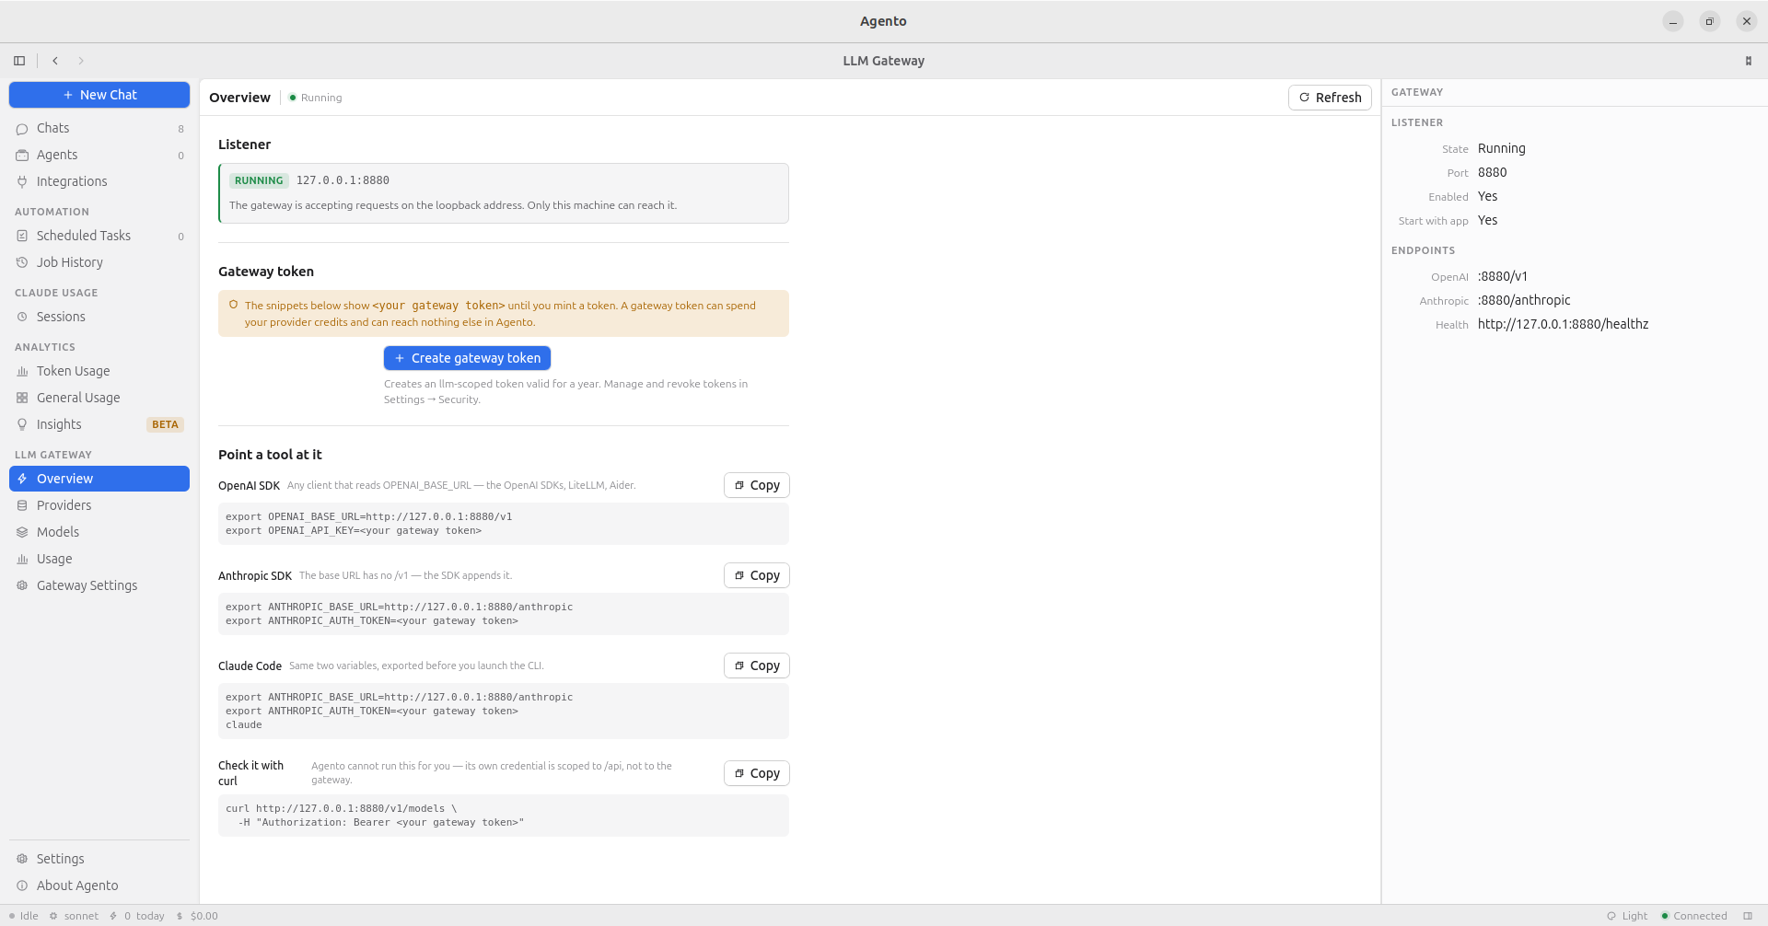The height and width of the screenshot is (926, 1768).
Task: Open Insights beta page
Action: 99,424
